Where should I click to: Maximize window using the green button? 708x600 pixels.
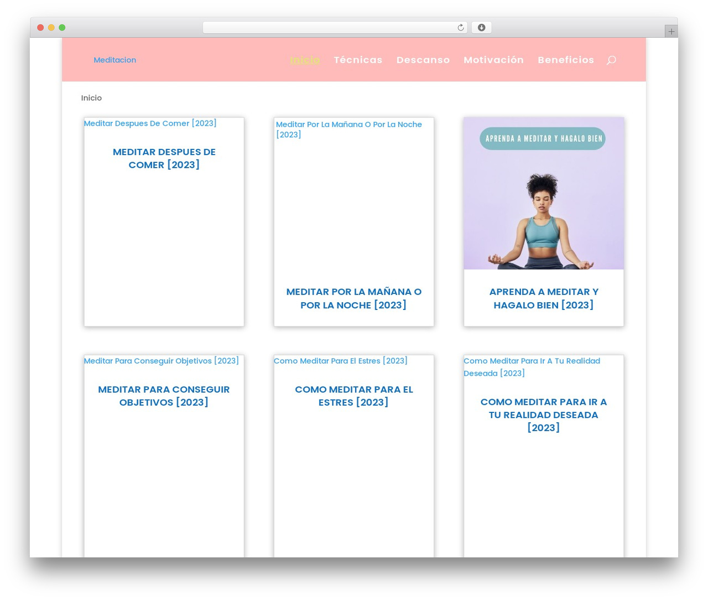pos(62,28)
